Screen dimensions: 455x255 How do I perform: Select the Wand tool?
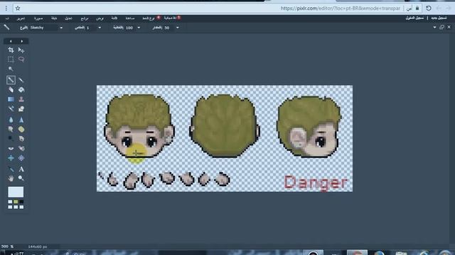coord(11,69)
